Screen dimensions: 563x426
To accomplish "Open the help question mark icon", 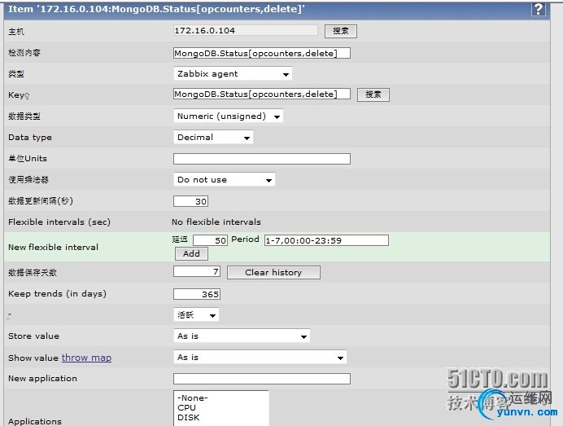I will click(x=538, y=9).
